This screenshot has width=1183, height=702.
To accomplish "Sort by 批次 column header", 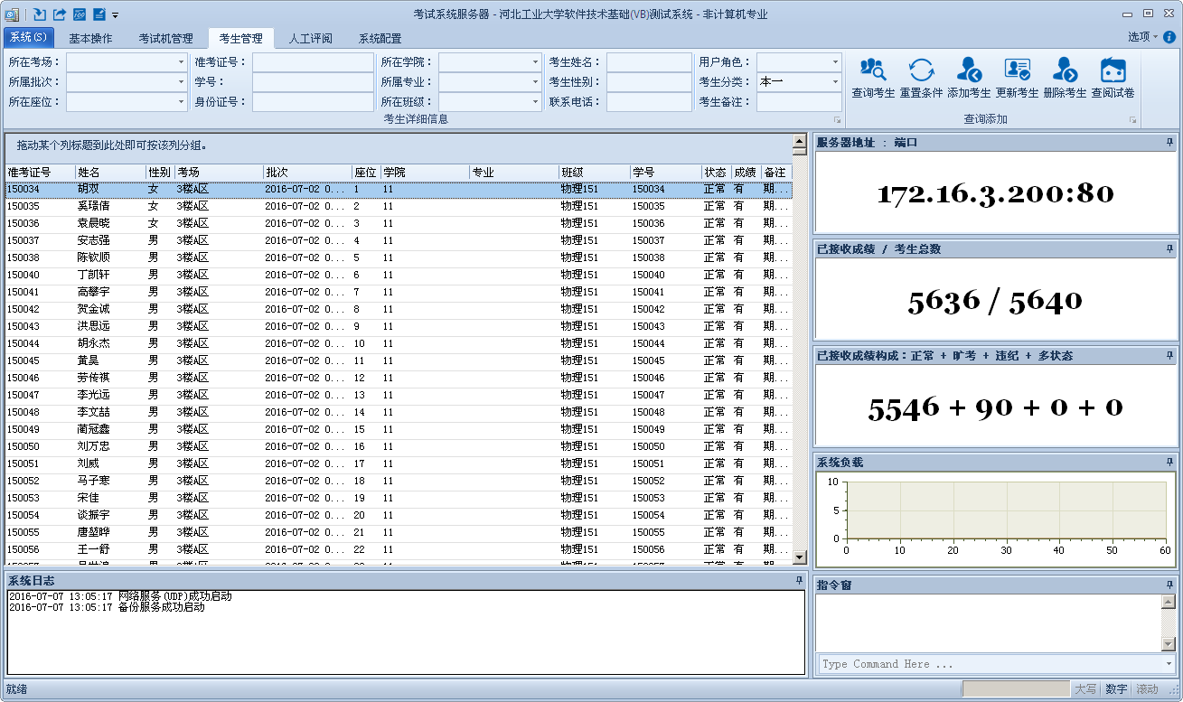I will [307, 173].
